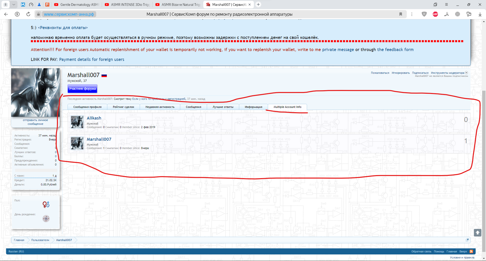
Task: Click the Alikash username link
Action: click(x=94, y=118)
